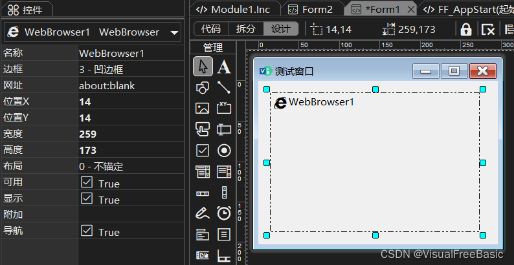Edit the 宽度 value 259
Image resolution: width=514 pixels, height=265 pixels.
point(131,134)
